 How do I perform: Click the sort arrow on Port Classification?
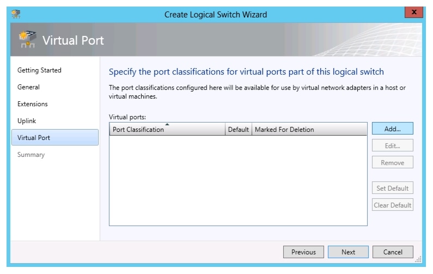tap(167, 124)
